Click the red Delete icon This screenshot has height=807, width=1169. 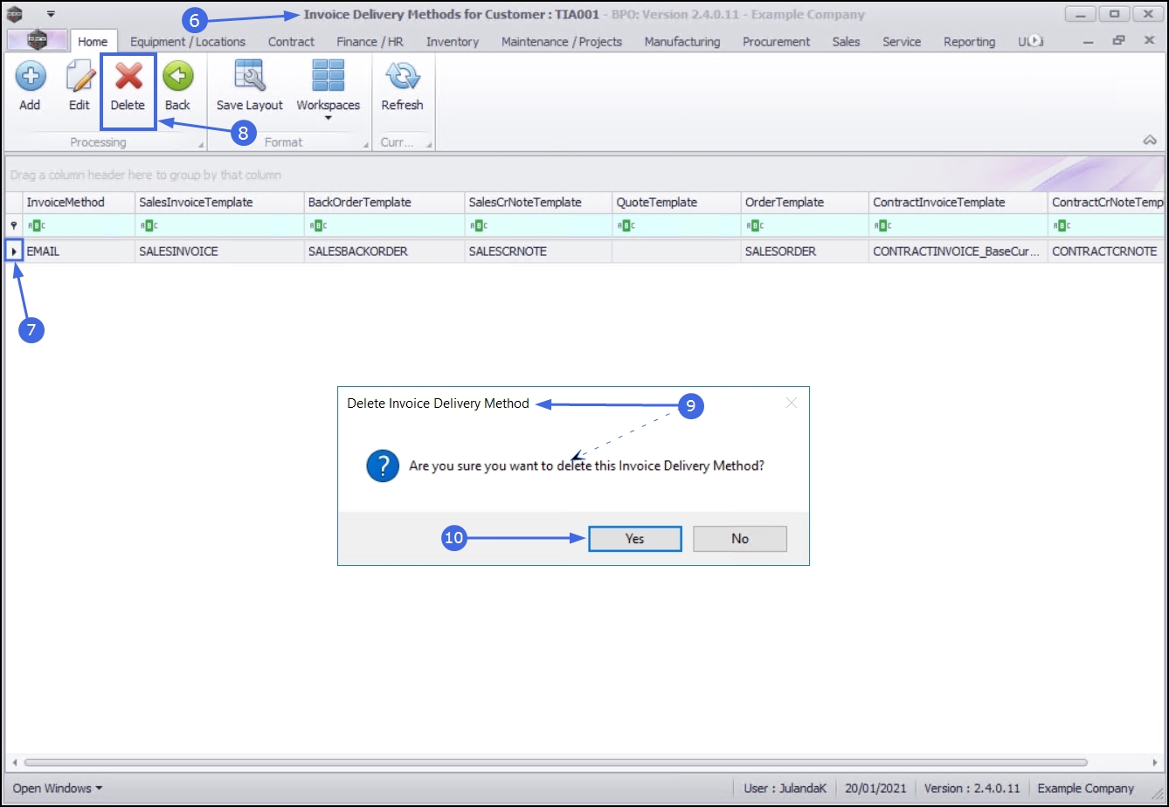point(128,77)
